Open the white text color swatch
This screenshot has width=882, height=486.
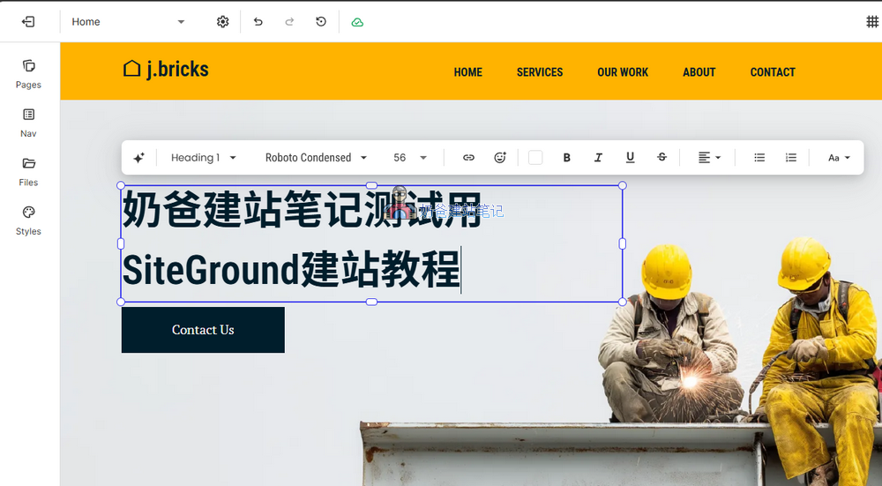(535, 158)
